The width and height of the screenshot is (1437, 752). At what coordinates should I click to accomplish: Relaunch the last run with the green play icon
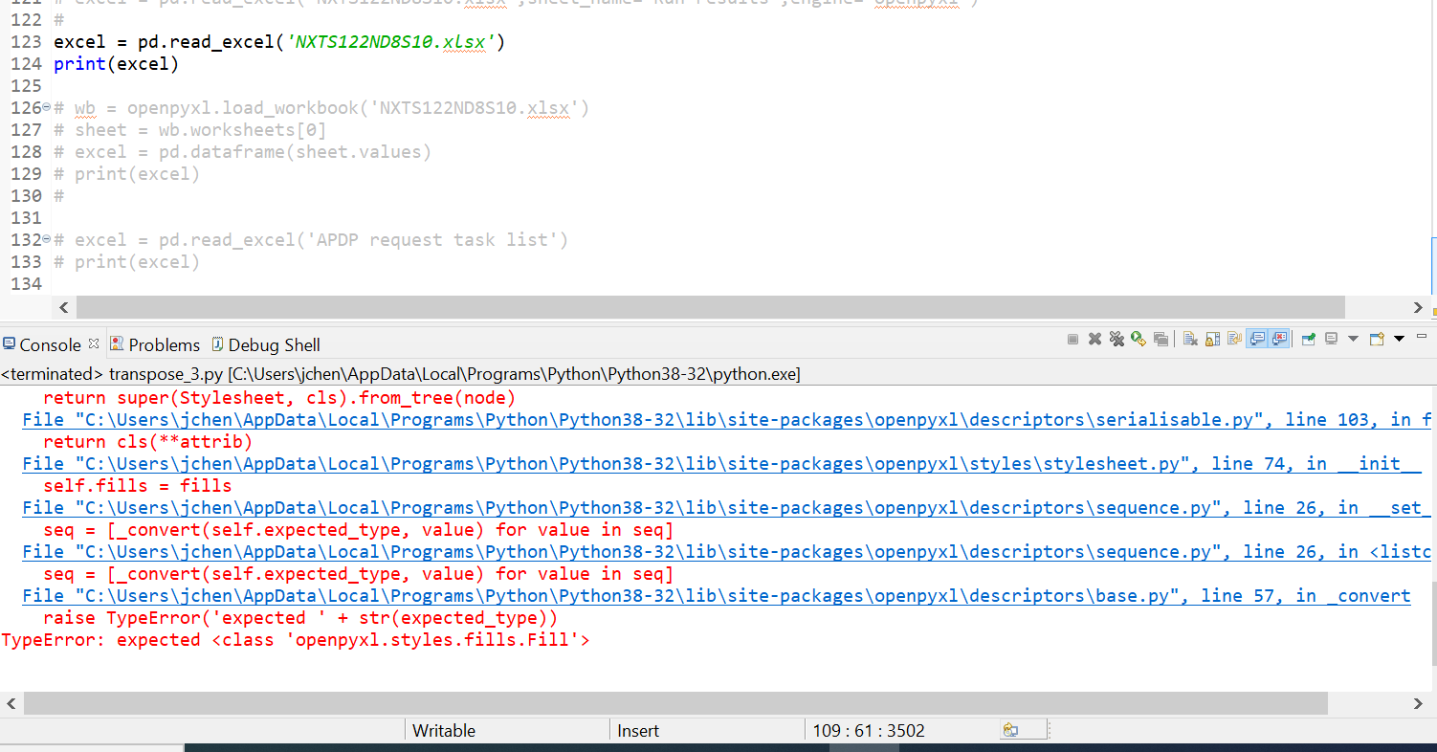click(1139, 339)
